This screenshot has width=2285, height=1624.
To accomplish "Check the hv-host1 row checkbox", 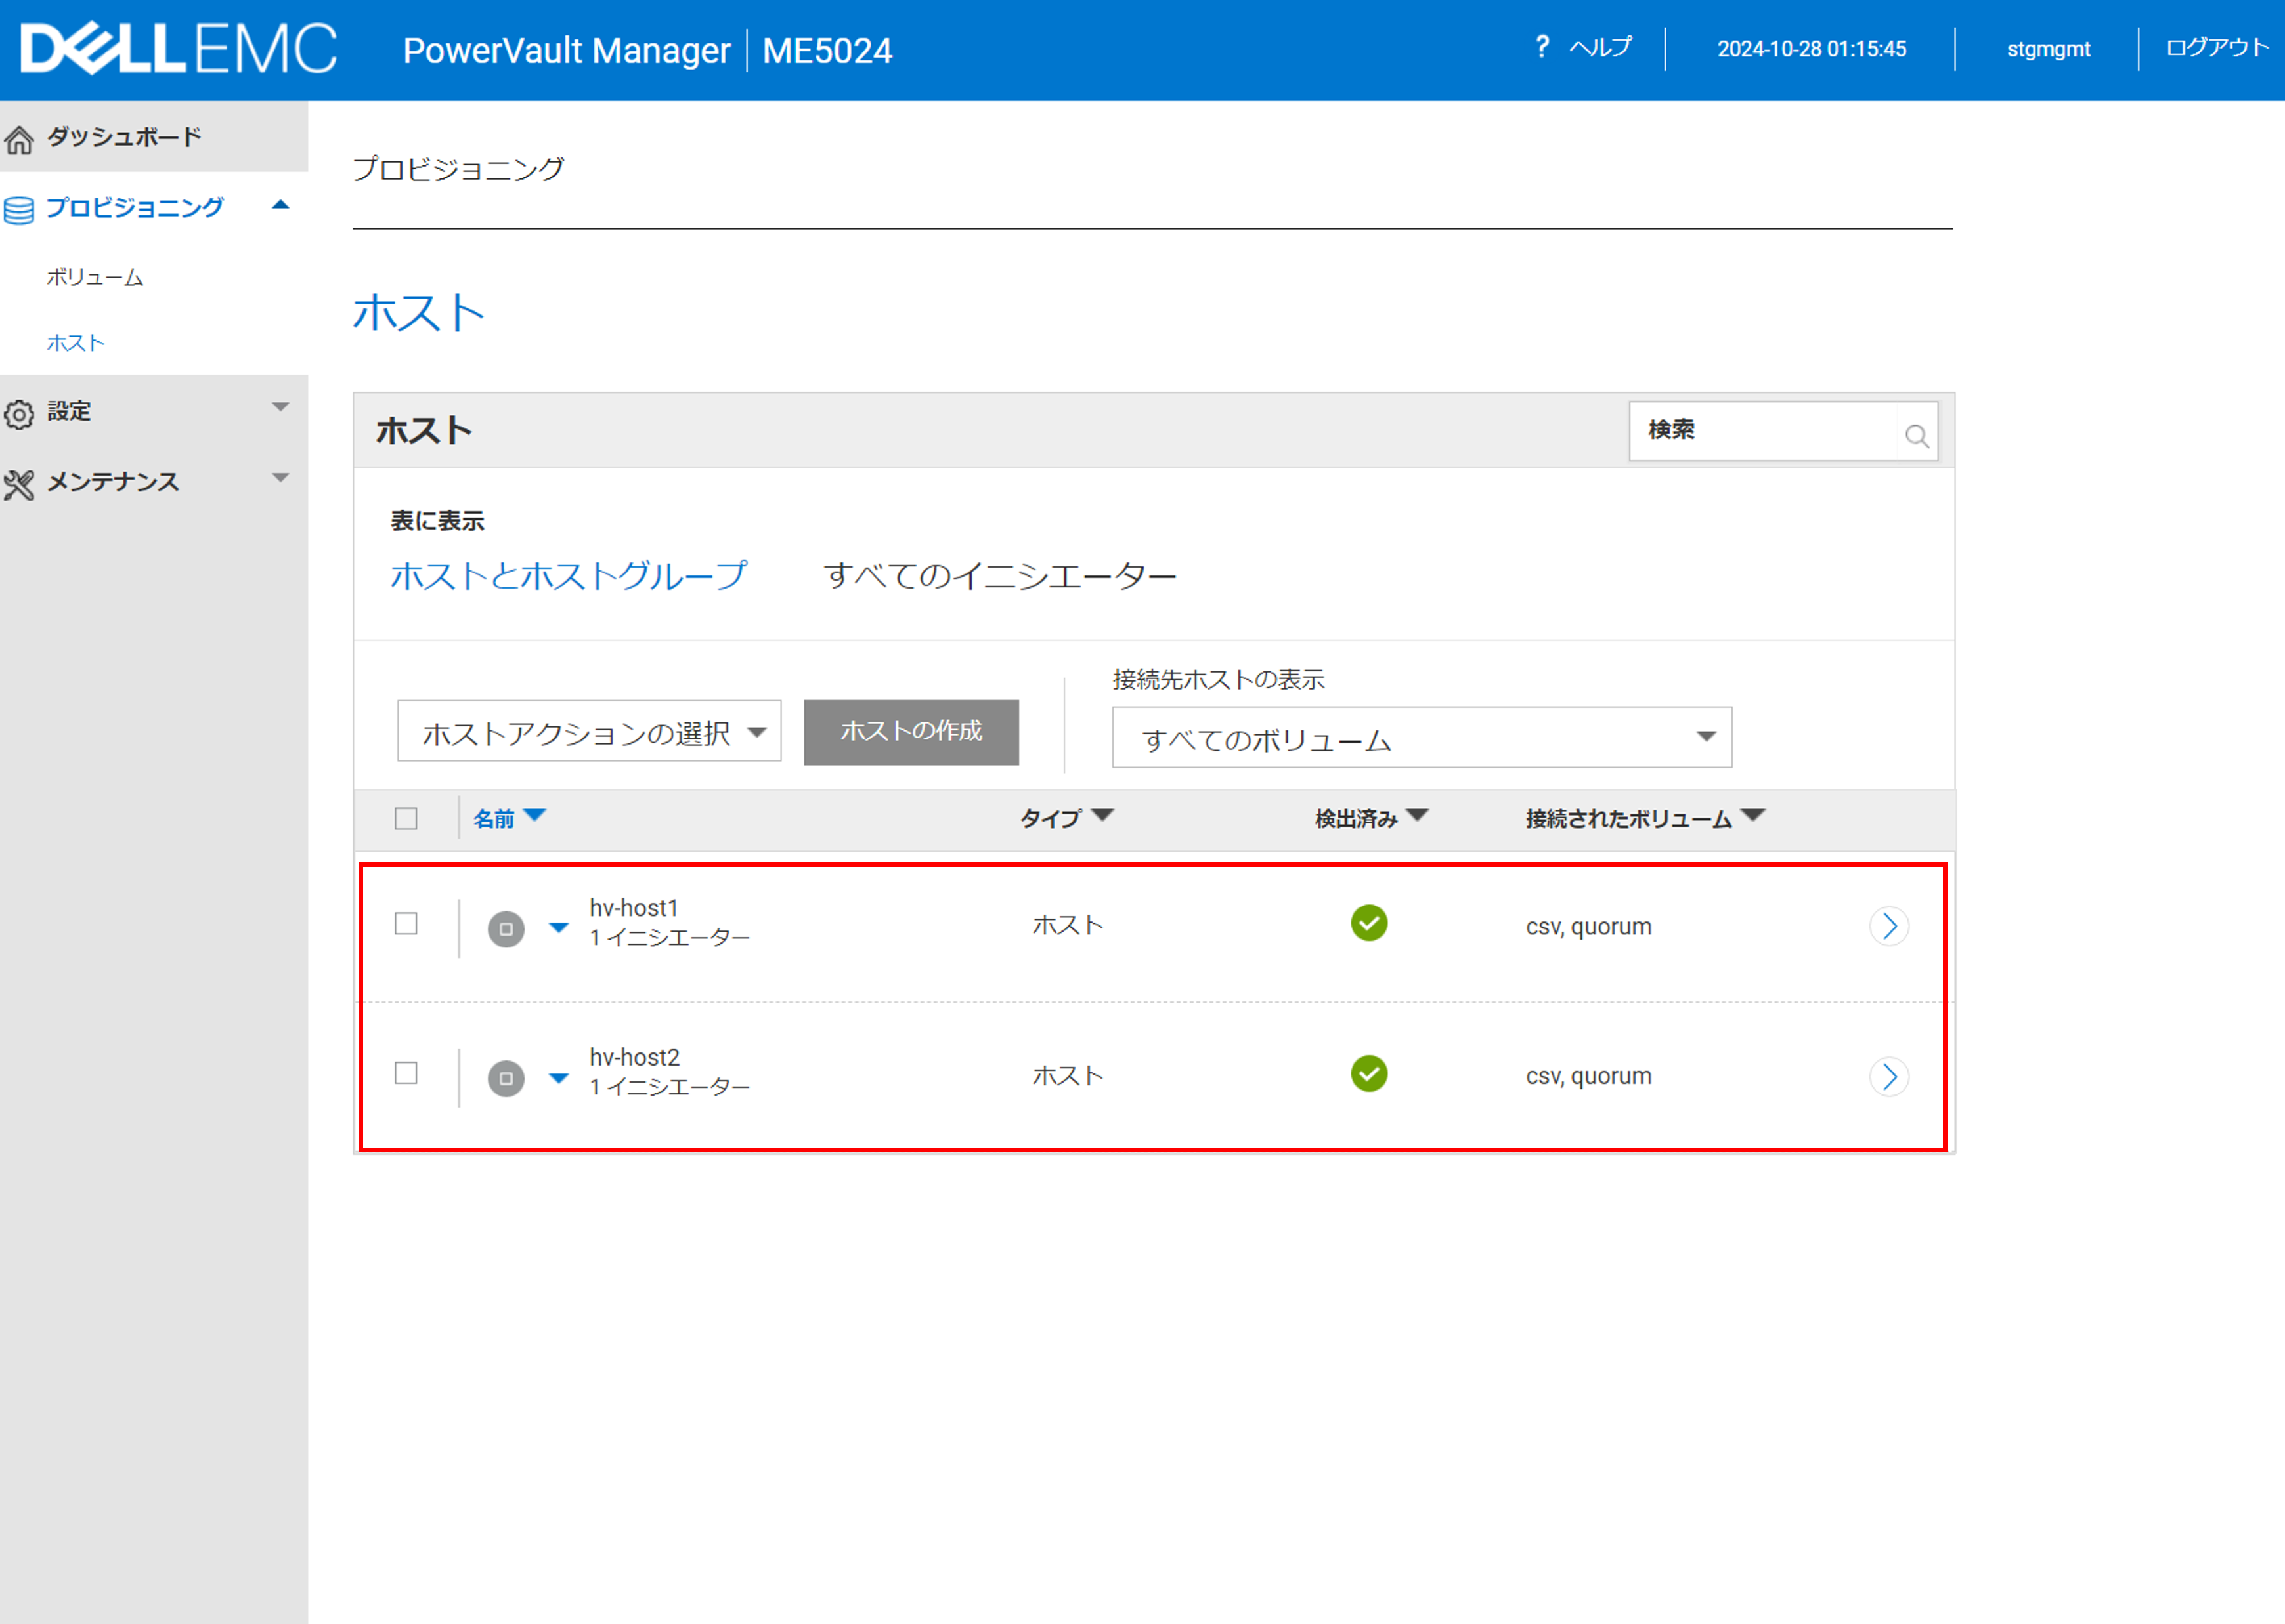I will [406, 923].
